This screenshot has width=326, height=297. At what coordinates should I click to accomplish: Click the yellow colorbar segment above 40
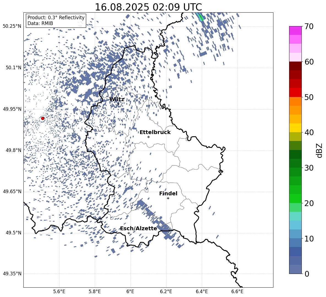pos(295,128)
